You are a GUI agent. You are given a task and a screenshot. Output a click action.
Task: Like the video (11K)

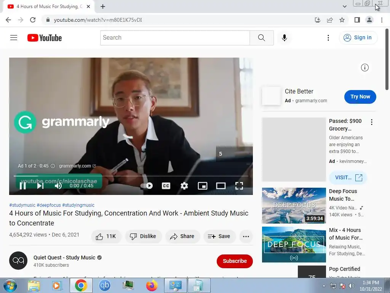106,237
